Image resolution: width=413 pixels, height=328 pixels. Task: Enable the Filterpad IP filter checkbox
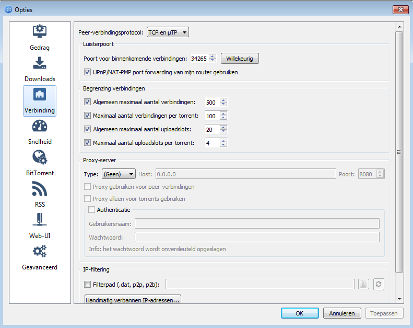tap(87, 285)
